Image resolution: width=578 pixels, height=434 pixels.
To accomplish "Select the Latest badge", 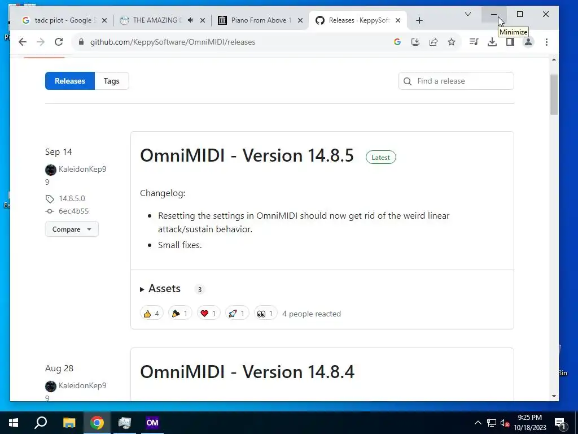I will [x=381, y=157].
